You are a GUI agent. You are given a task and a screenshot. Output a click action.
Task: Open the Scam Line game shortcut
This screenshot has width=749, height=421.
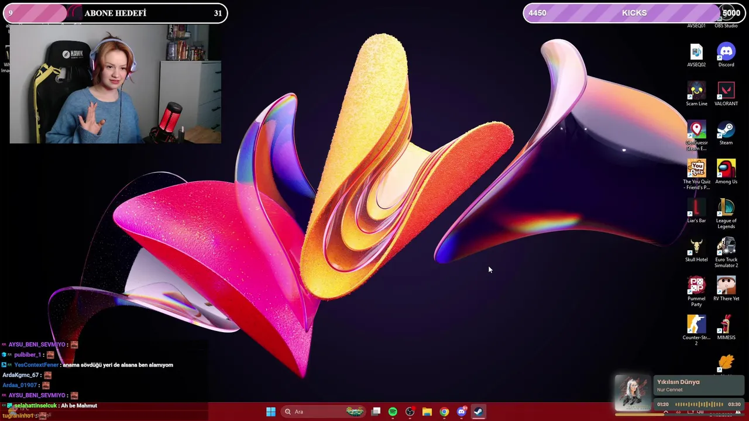(696, 94)
